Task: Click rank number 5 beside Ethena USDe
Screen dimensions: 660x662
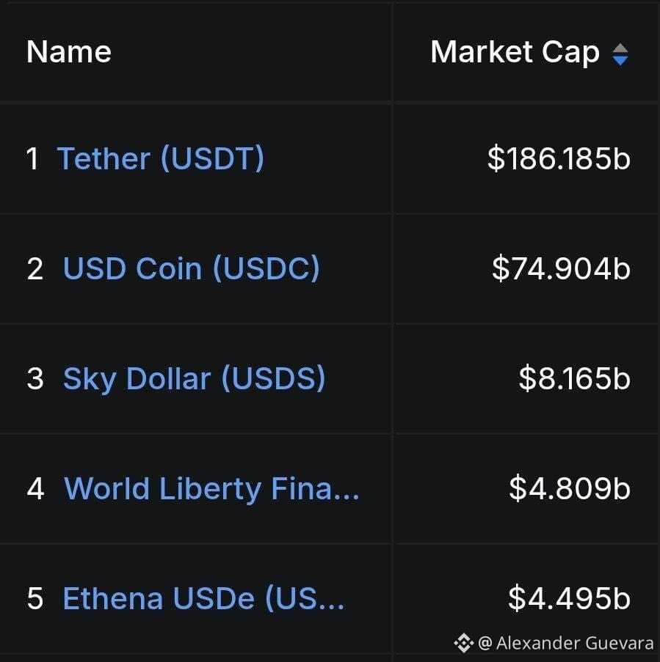Action: (x=35, y=599)
